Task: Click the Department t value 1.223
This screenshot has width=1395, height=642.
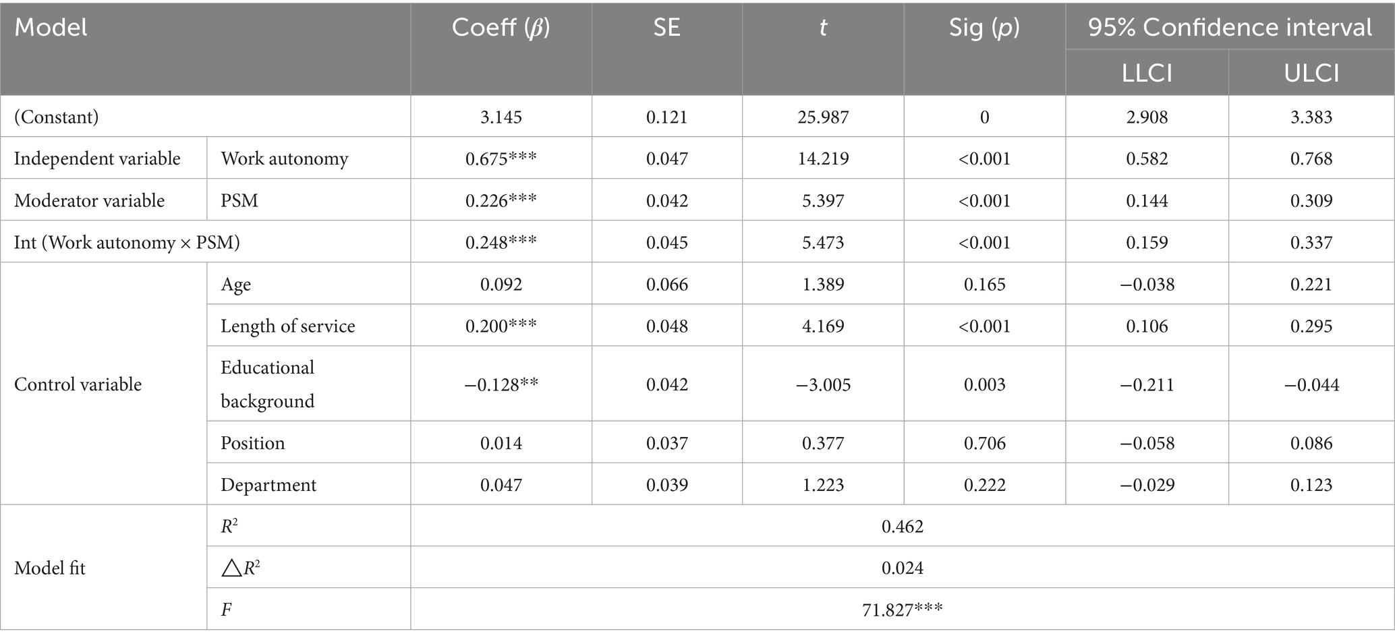Action: point(823,484)
